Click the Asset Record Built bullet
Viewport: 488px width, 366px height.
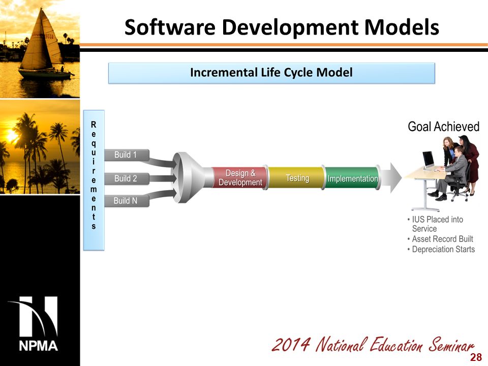[x=440, y=239]
